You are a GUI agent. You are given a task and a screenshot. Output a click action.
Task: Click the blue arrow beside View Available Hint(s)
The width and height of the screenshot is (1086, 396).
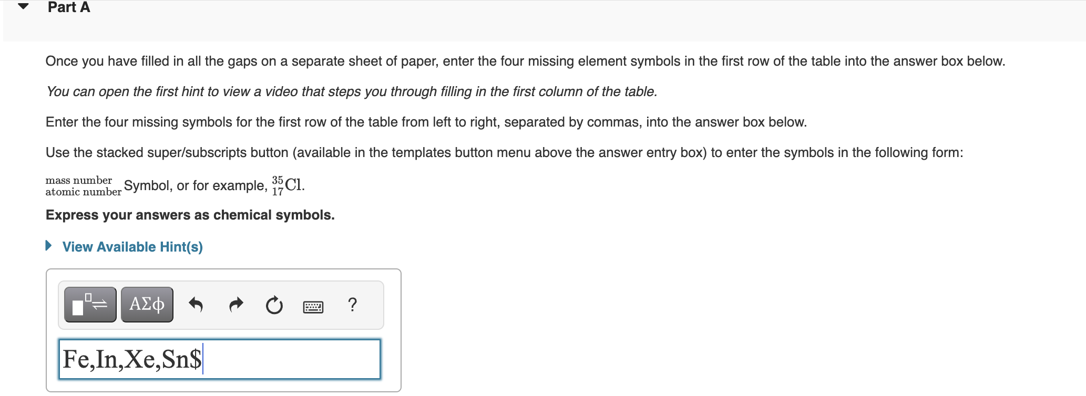pyautogui.click(x=48, y=246)
